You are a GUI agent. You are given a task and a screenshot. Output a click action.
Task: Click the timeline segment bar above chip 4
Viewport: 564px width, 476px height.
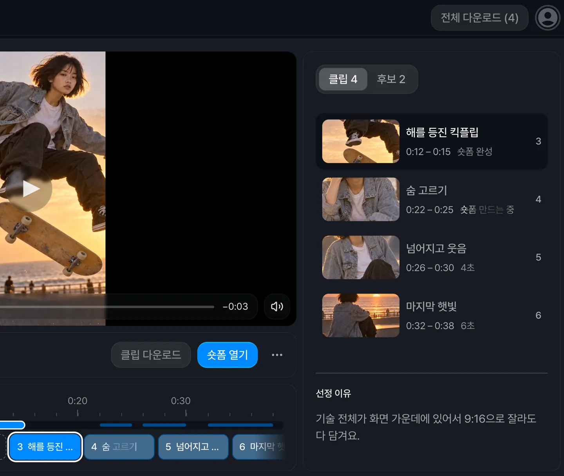click(x=116, y=425)
